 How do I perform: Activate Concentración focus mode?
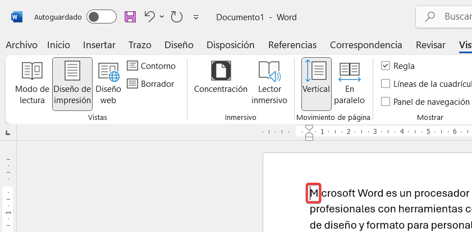tap(221, 77)
